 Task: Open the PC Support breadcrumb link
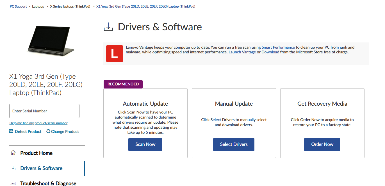18,6
